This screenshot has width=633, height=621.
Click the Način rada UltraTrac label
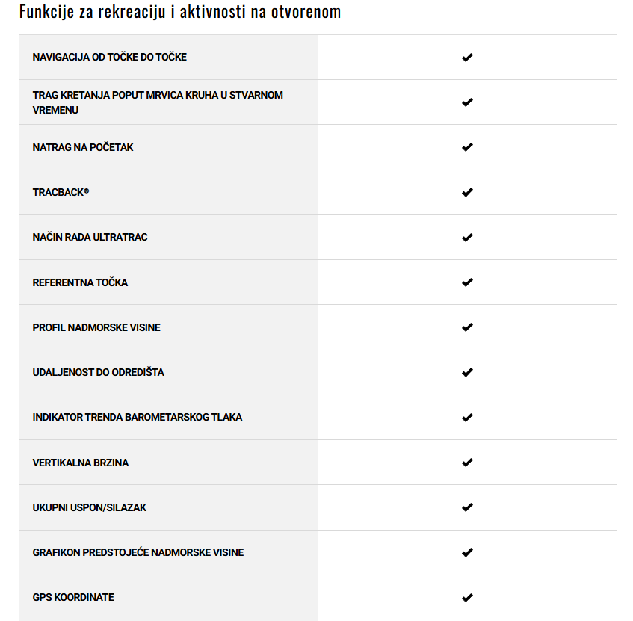pyautogui.click(x=90, y=237)
